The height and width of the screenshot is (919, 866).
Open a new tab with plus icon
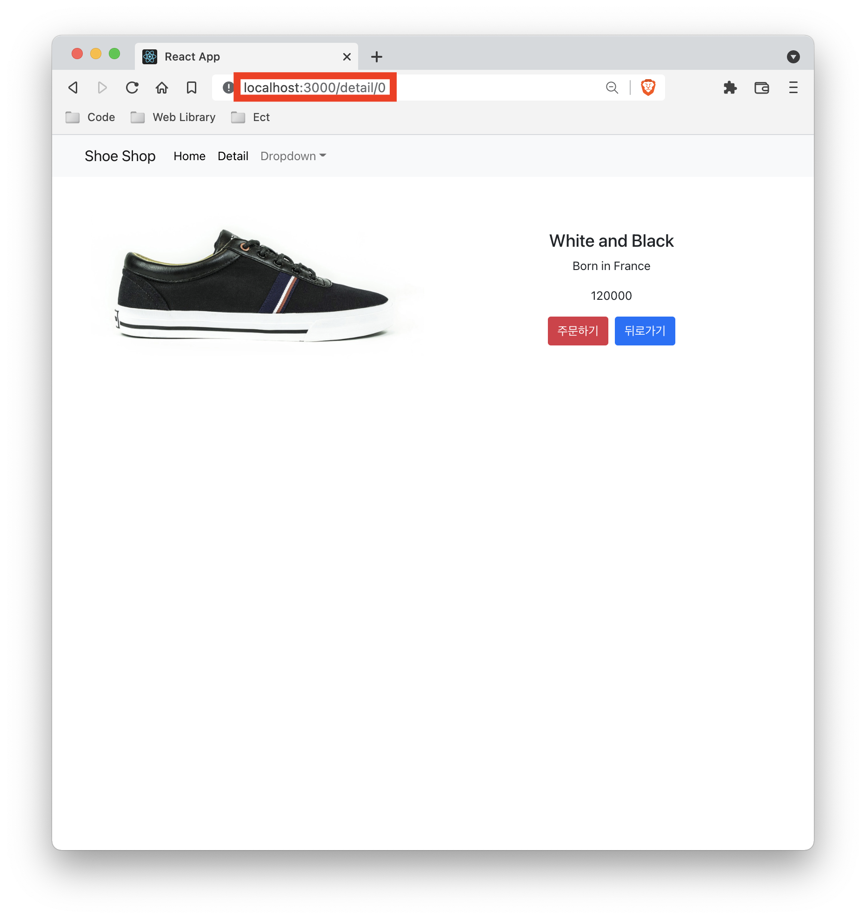coord(377,57)
